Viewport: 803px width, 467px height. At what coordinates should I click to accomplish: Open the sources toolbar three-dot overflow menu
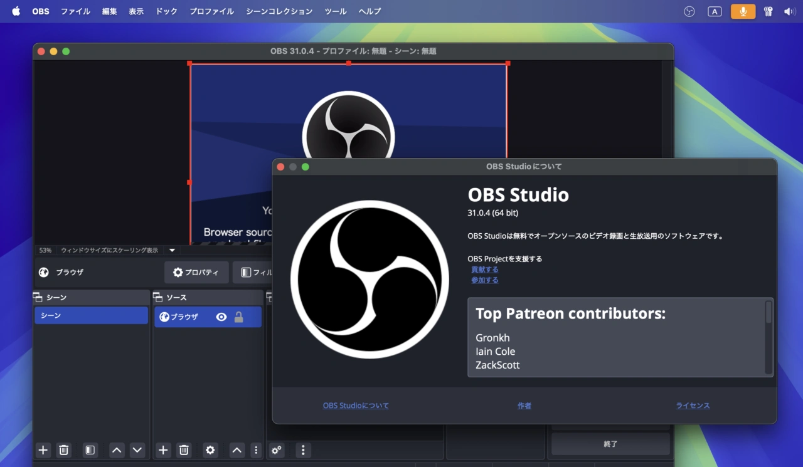tap(255, 450)
